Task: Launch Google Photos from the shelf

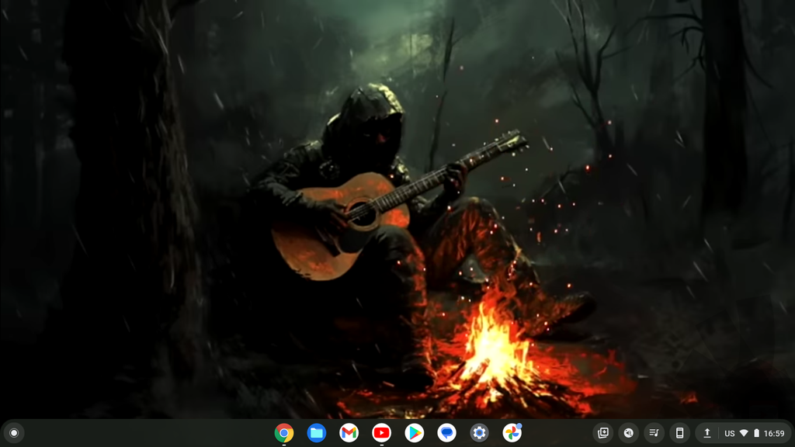Action: click(512, 433)
